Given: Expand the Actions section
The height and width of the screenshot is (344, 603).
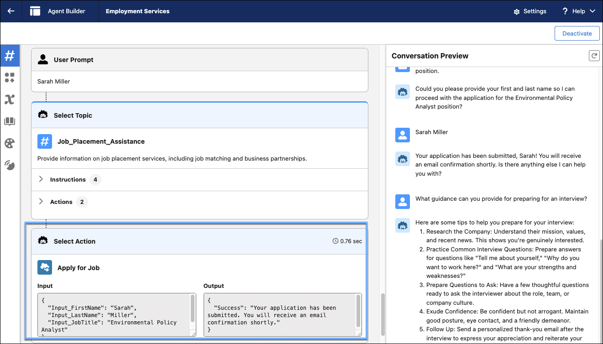Looking at the screenshot, I should [41, 202].
